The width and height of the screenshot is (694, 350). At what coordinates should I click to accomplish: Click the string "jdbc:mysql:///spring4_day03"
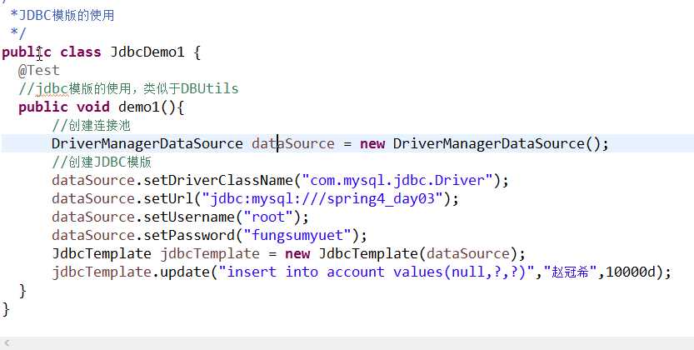(322, 198)
